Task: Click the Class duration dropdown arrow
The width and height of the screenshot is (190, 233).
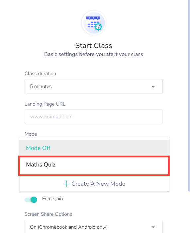Action: pyautogui.click(x=153, y=87)
